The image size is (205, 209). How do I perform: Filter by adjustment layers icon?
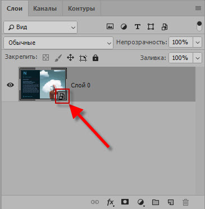tap(124, 27)
